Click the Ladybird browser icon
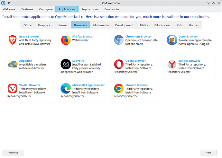 (x=66, y=64)
